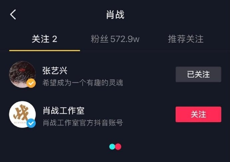Tap the cyan loading dot
The height and width of the screenshot is (162, 230).
(x=112, y=147)
